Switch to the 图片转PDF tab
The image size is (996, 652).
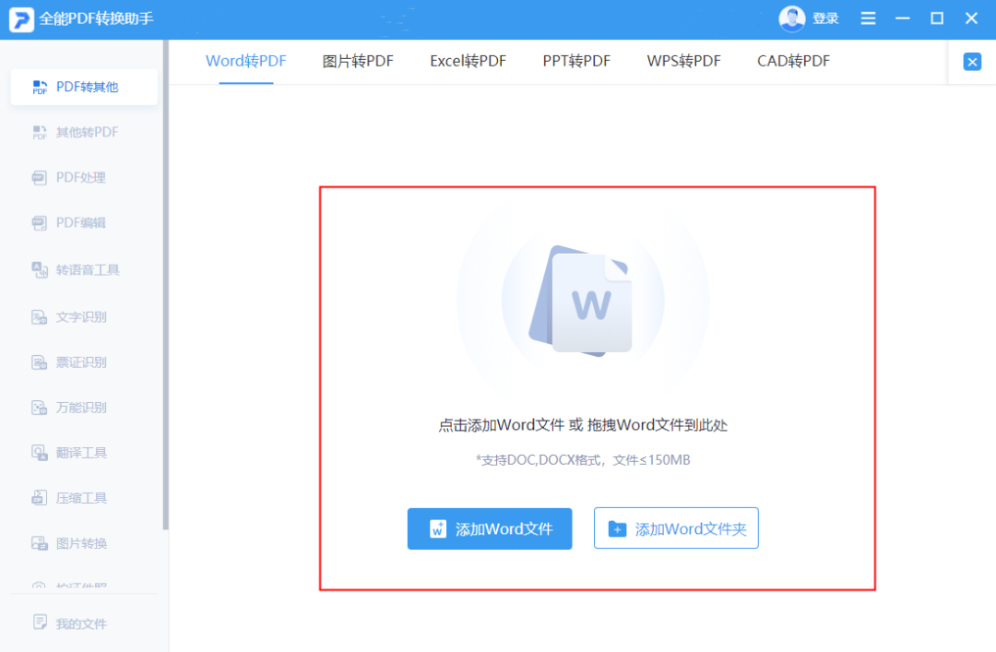click(358, 61)
